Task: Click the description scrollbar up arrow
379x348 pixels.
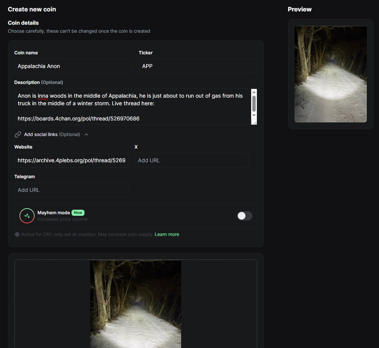Action: (254, 92)
